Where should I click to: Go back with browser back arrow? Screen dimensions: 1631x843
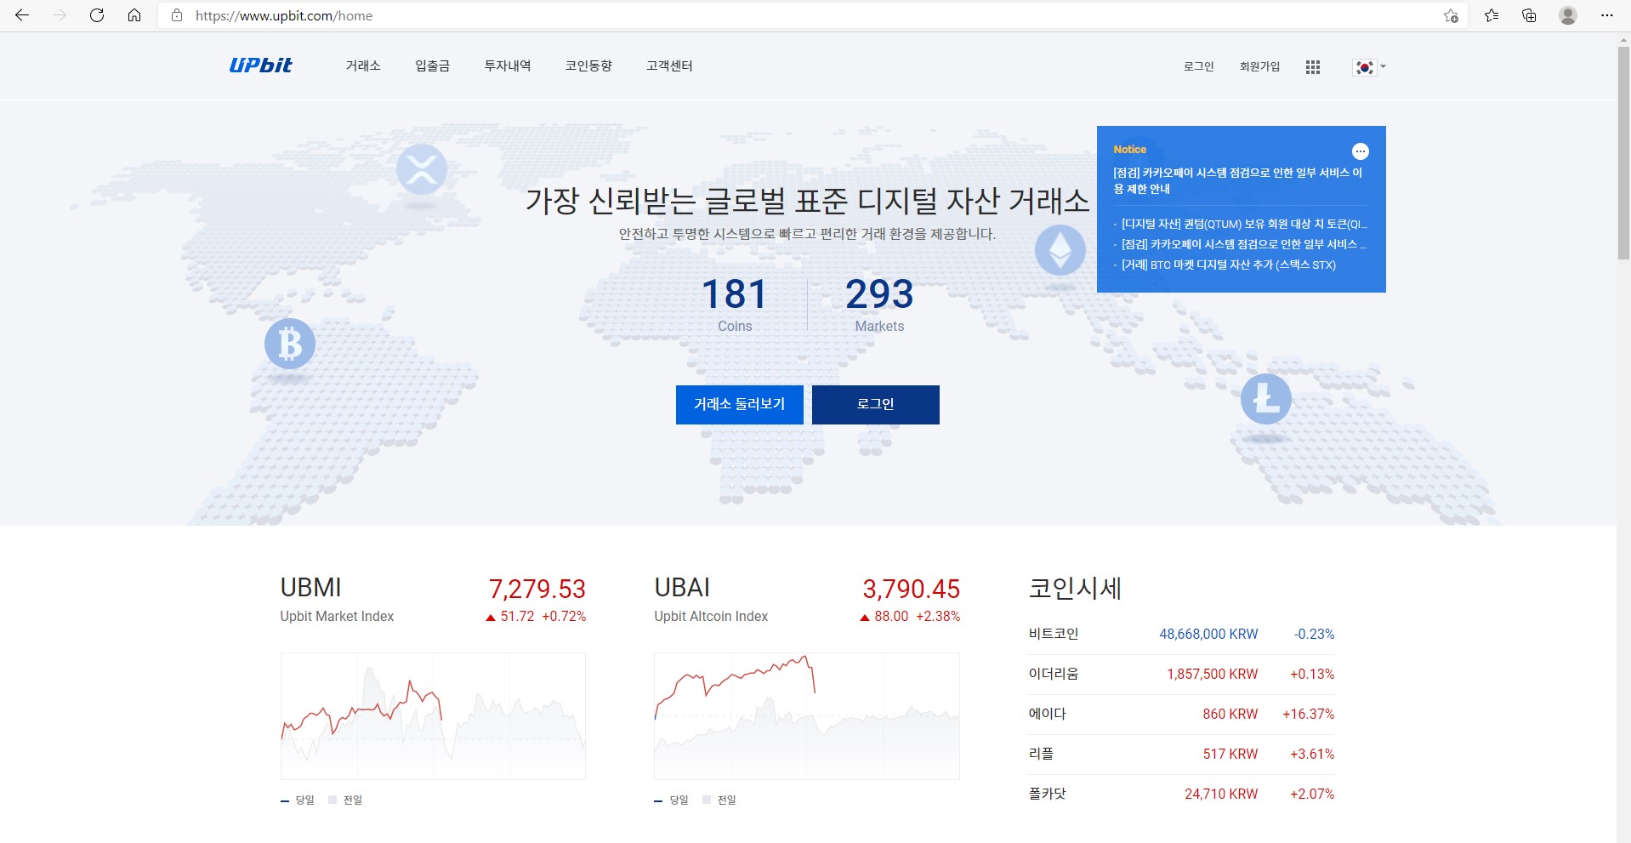(22, 15)
